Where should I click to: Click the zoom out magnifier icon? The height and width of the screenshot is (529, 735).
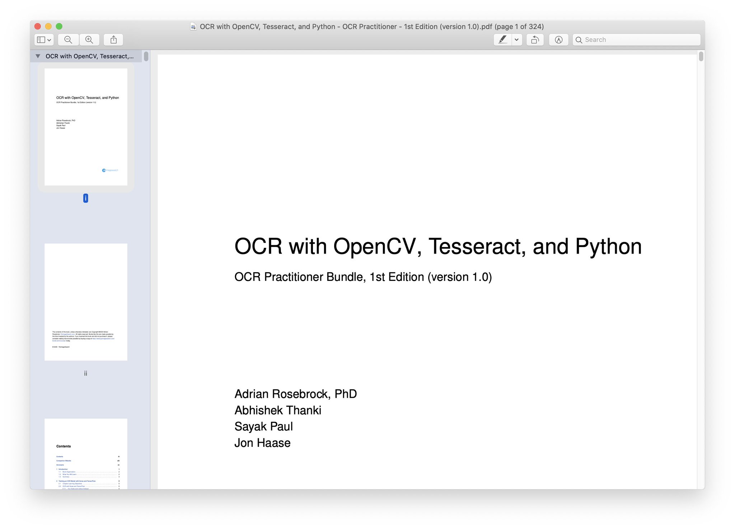(68, 40)
